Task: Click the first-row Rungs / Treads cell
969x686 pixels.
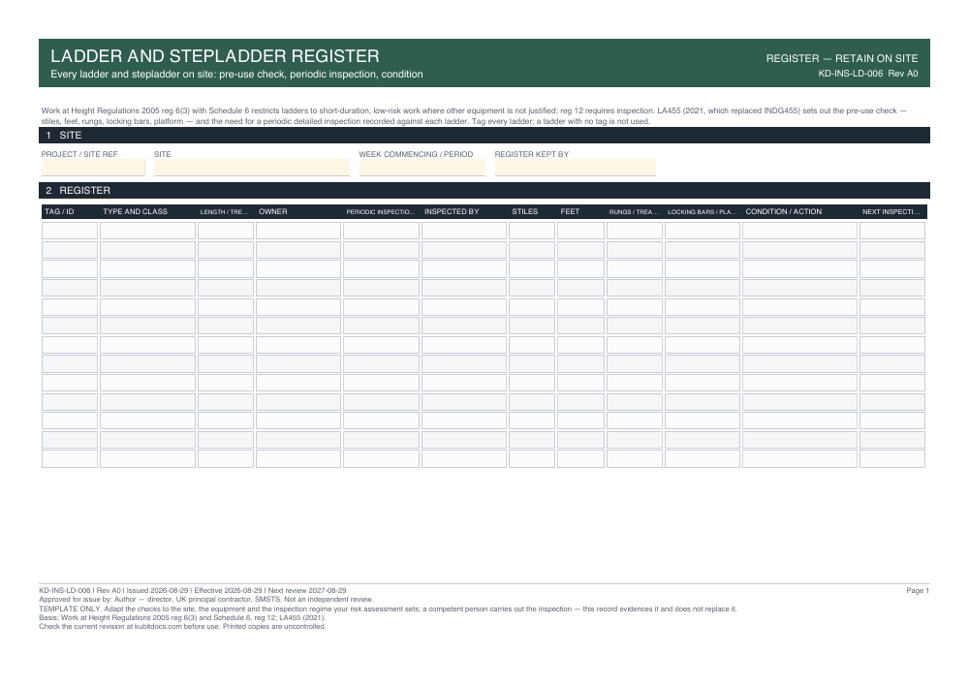Action: click(634, 231)
